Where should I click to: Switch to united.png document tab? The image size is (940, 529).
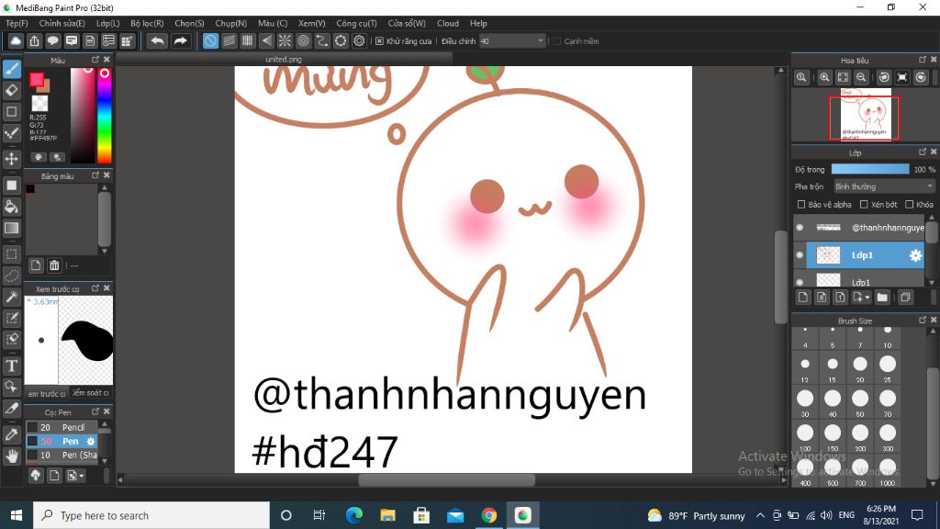(x=284, y=60)
